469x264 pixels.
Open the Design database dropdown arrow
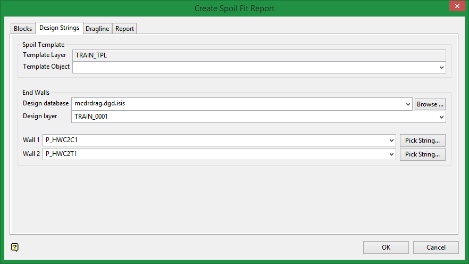click(408, 104)
